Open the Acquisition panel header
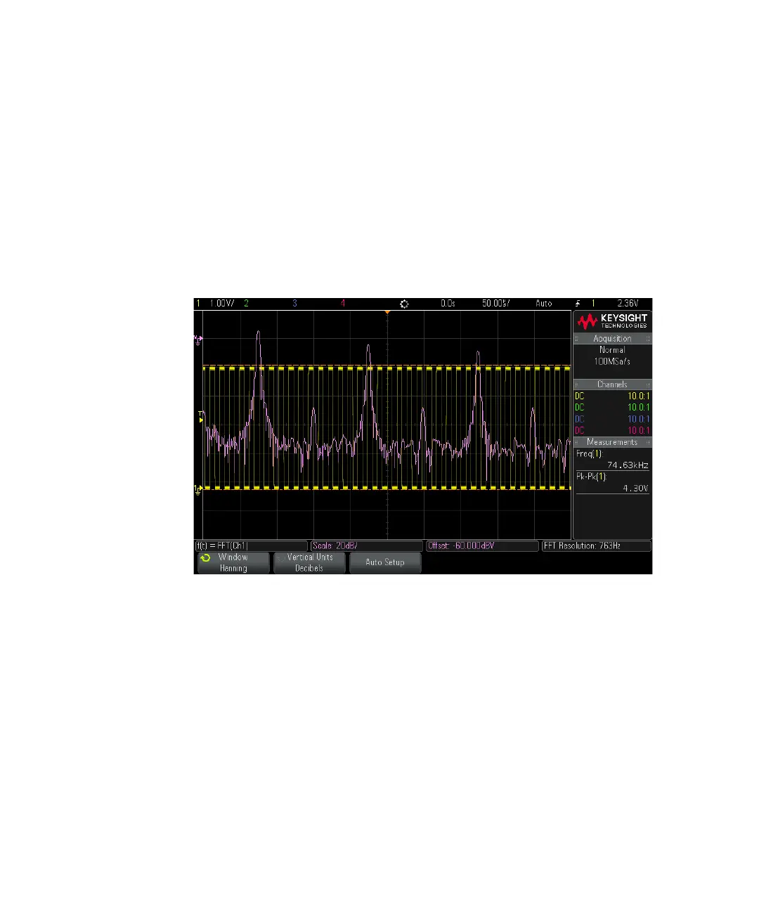Screen dimensions: 759x911 612,338
